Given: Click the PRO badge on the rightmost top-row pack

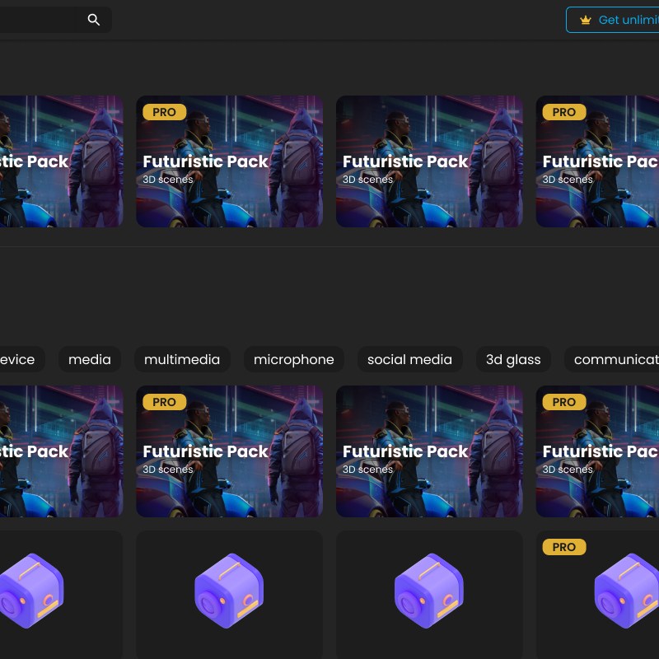Looking at the screenshot, I should (x=564, y=112).
